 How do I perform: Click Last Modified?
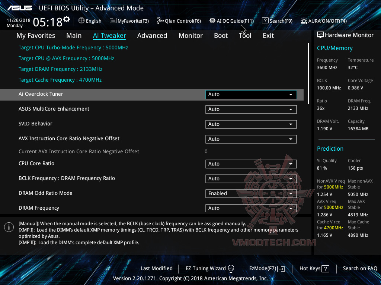click(157, 269)
